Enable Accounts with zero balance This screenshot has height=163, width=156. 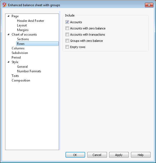(x=67, y=28)
